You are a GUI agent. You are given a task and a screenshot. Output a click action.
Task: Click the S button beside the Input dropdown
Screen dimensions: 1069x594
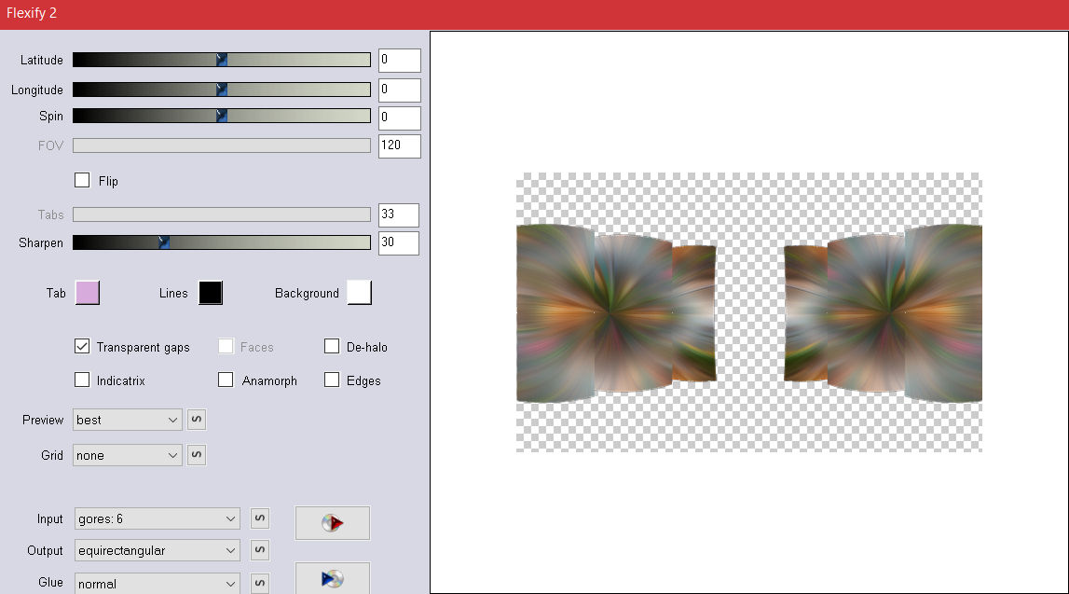point(260,518)
